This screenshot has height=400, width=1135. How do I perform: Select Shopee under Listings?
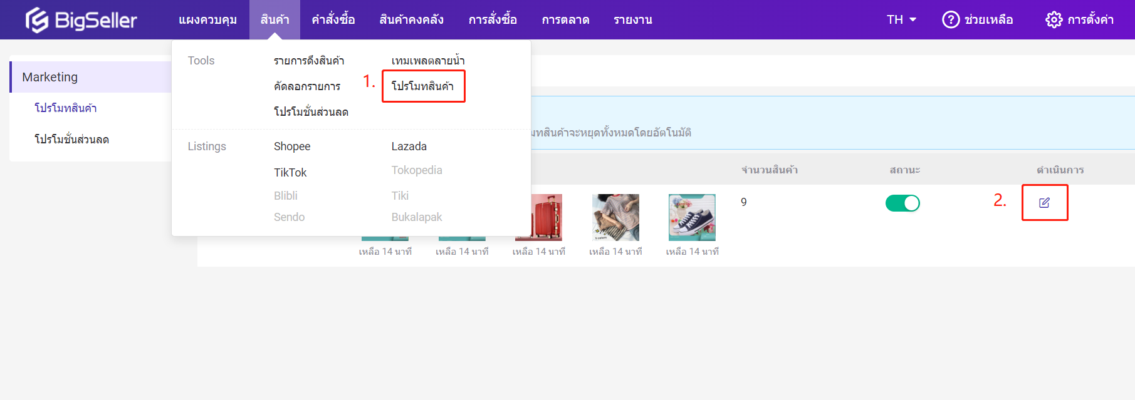click(292, 146)
